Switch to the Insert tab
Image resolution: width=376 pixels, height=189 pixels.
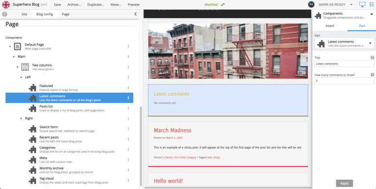pos(329,26)
